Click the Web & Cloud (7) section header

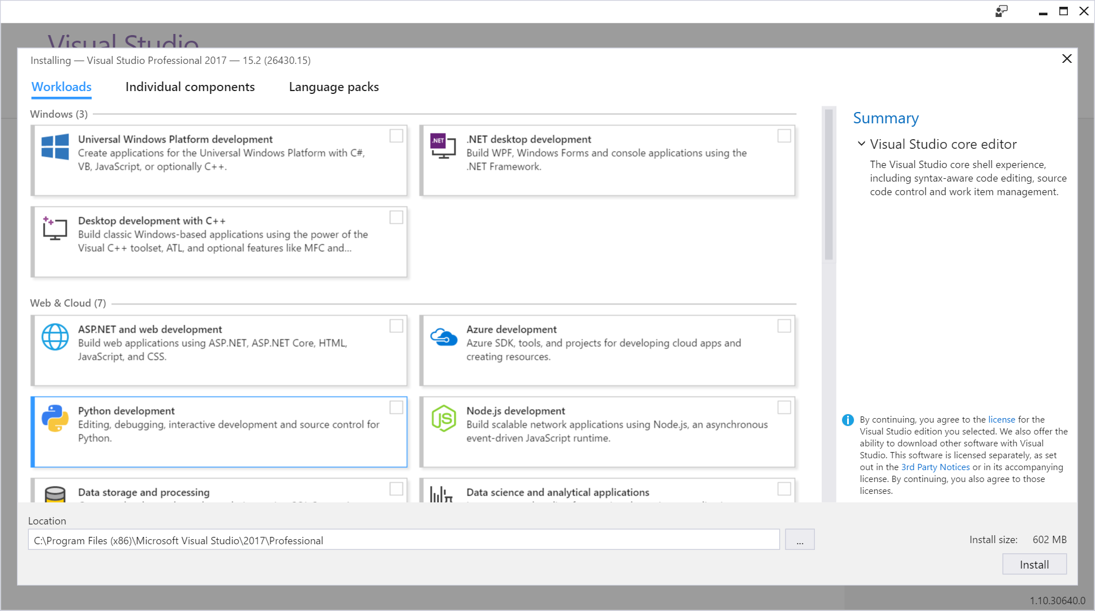click(x=68, y=303)
